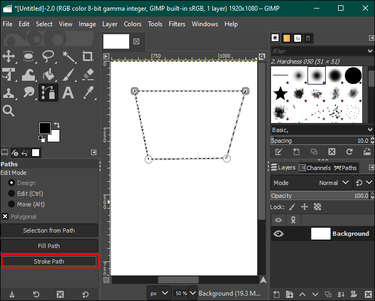
Task: Click the Stroke Path button
Action: click(49, 261)
